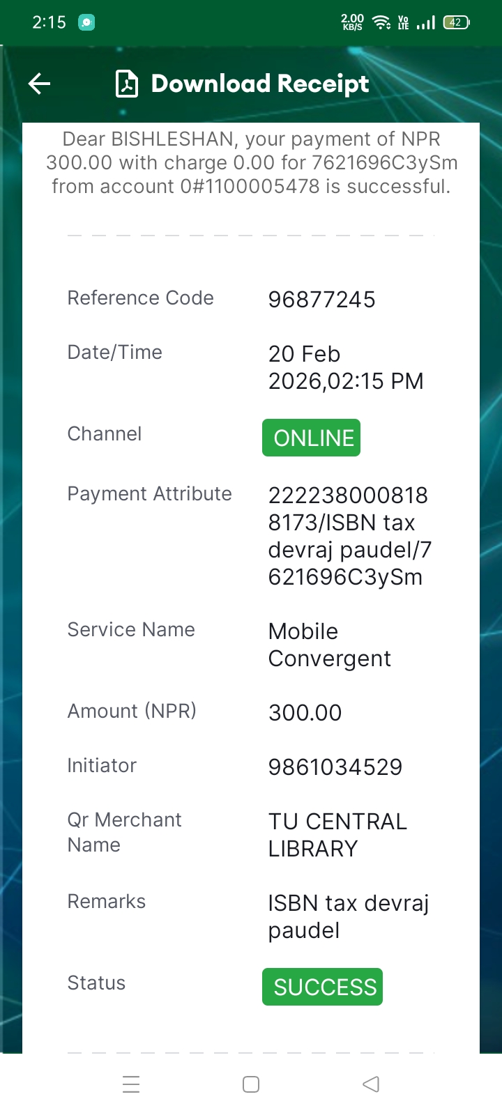Tap the battery indicator in status bar
The height and width of the screenshot is (1115, 502).
pos(457,22)
